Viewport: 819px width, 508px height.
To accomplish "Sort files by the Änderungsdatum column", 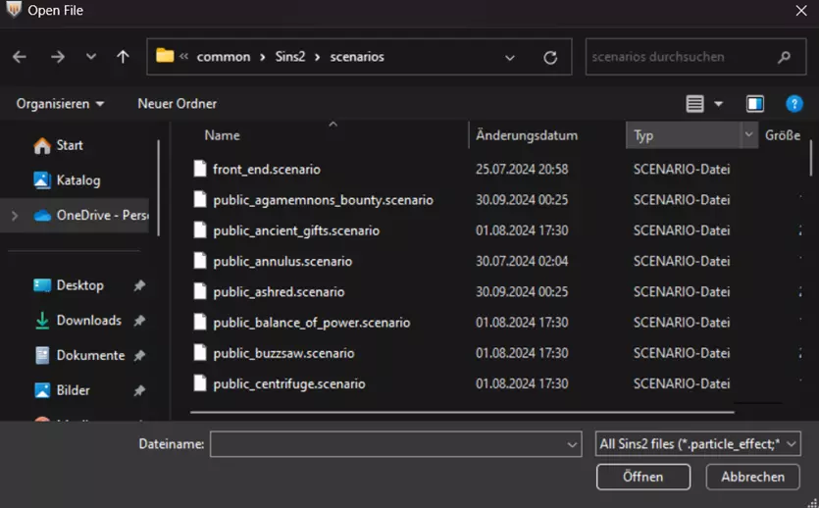I will (527, 135).
